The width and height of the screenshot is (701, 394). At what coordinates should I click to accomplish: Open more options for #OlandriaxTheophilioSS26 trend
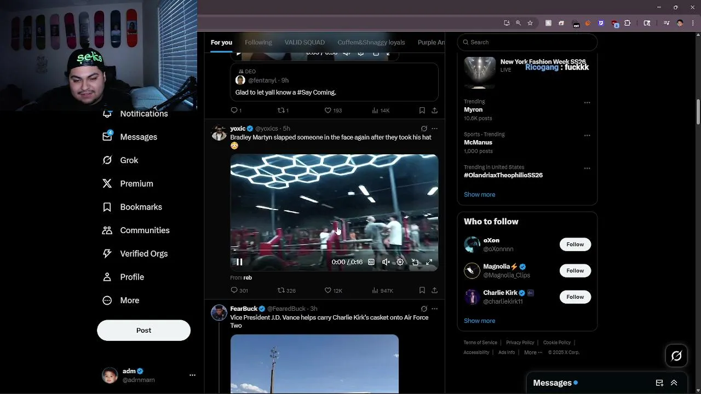pos(587,168)
